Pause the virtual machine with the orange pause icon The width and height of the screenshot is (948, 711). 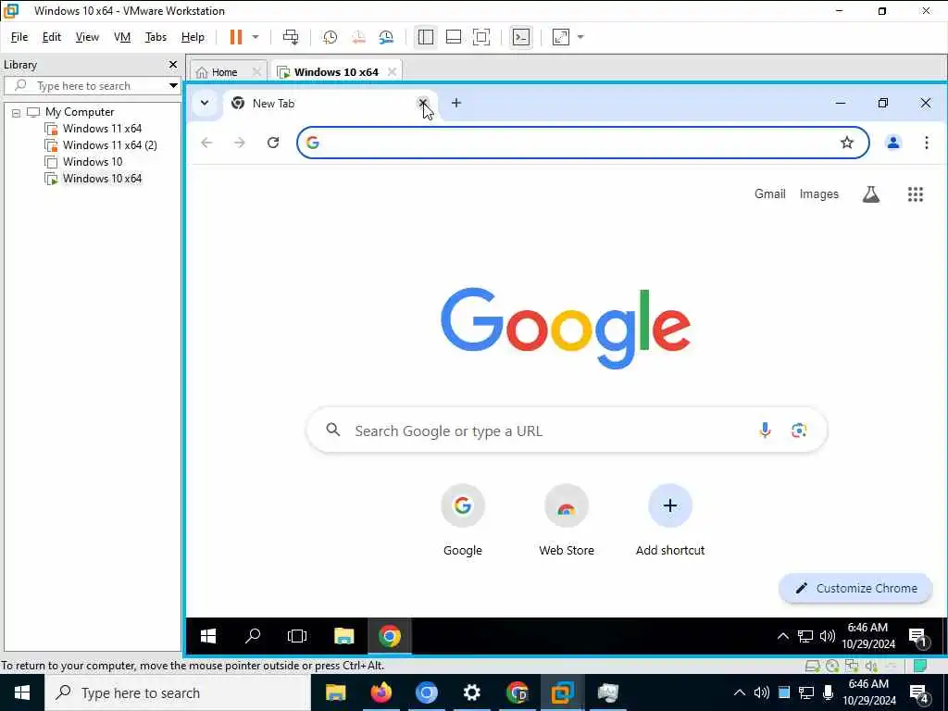pyautogui.click(x=236, y=37)
